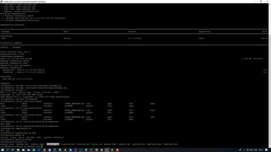
Task: Click the phpfcgid.tpl filename in listing
Action: [x=171, y=144]
